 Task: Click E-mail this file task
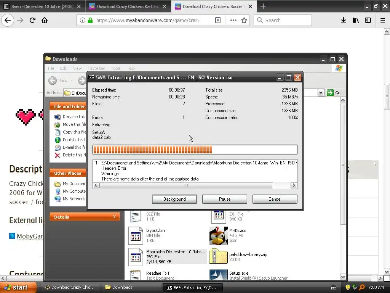(x=70, y=147)
